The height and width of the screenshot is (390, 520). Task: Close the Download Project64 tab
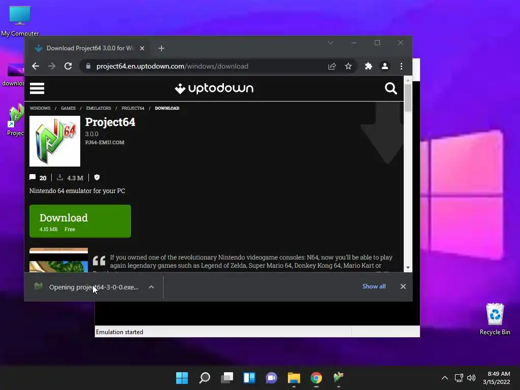pyautogui.click(x=142, y=48)
